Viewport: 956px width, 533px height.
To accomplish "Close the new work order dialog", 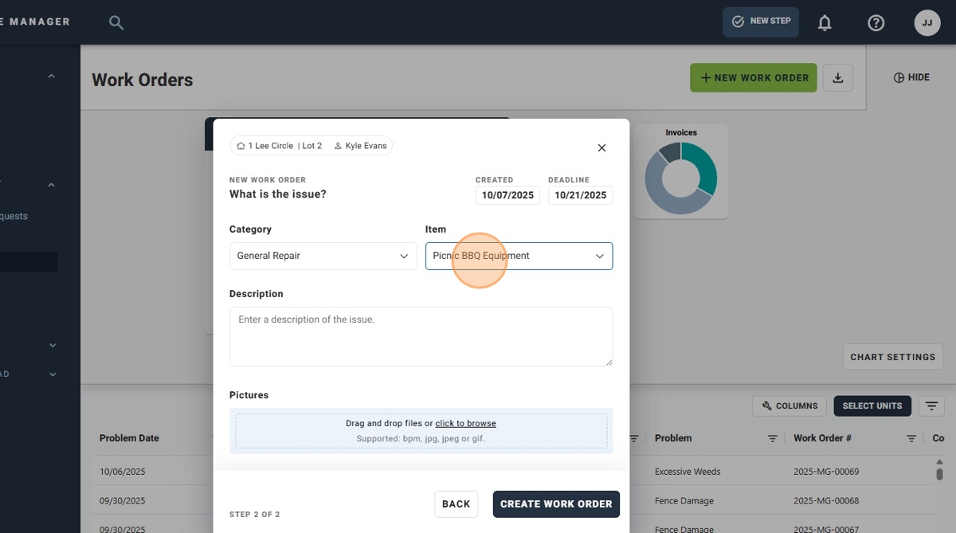I will point(601,147).
